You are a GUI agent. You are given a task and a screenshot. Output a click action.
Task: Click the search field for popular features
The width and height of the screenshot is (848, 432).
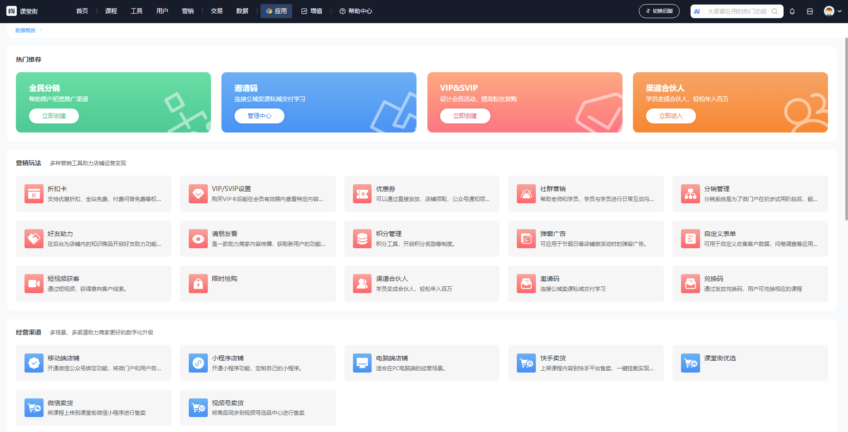click(737, 11)
